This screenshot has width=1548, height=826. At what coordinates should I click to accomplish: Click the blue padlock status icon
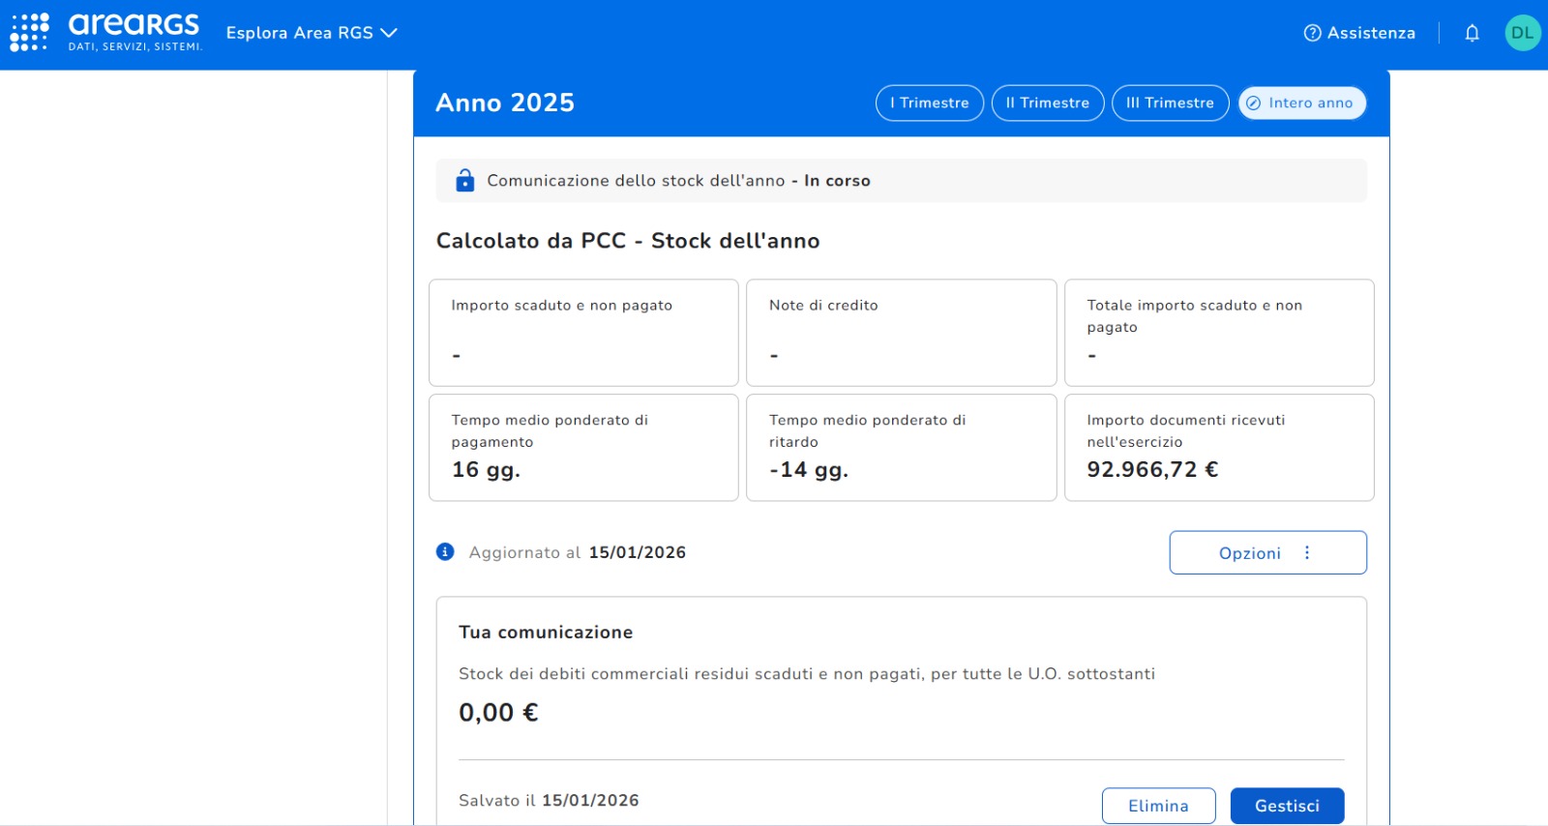click(x=465, y=181)
